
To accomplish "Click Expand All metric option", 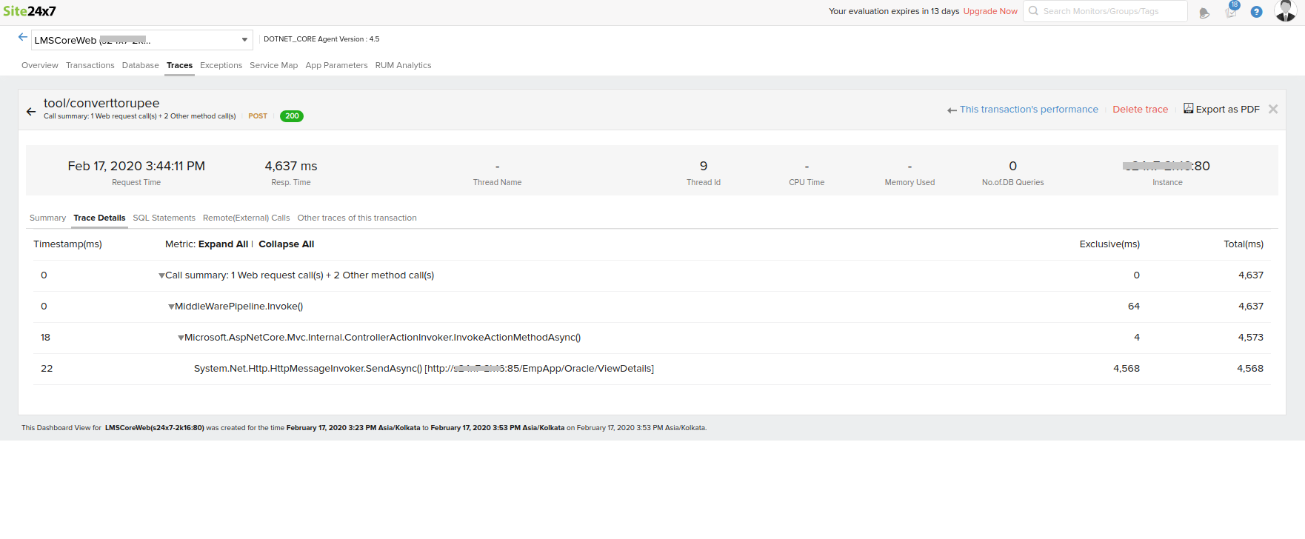I will (223, 244).
